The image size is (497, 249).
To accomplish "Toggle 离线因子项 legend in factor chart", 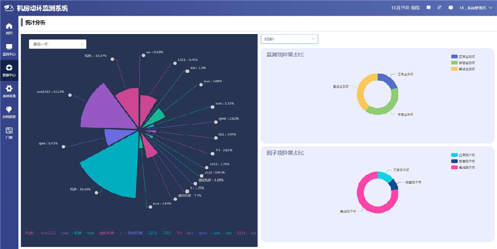I will coord(463,167).
